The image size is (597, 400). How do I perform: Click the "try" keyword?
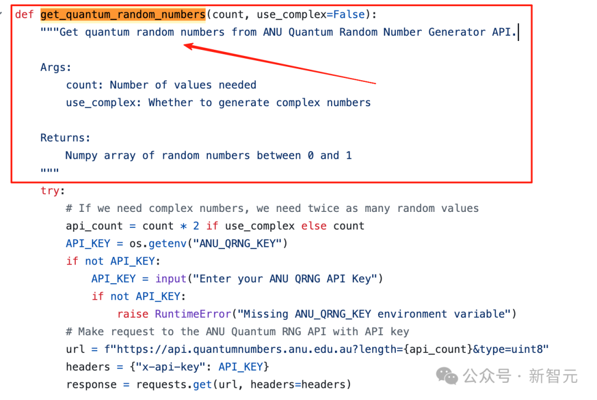click(x=50, y=190)
